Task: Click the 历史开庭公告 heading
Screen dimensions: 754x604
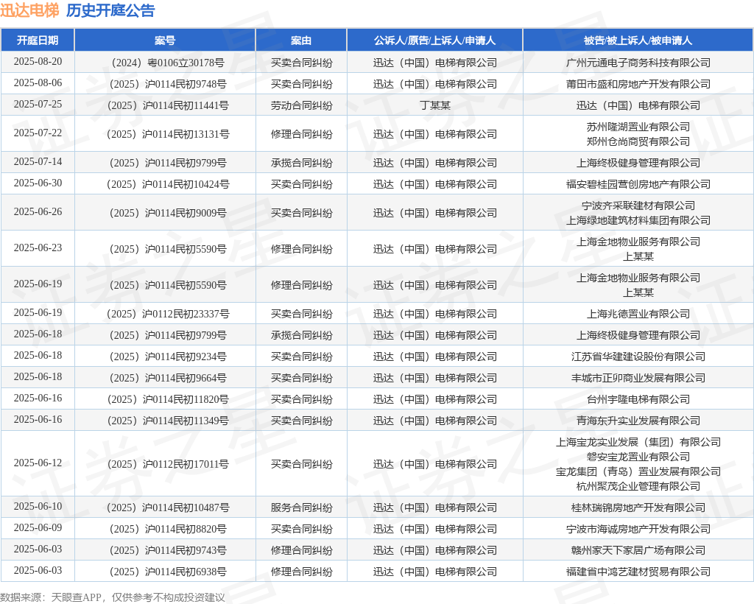Action: (x=110, y=10)
